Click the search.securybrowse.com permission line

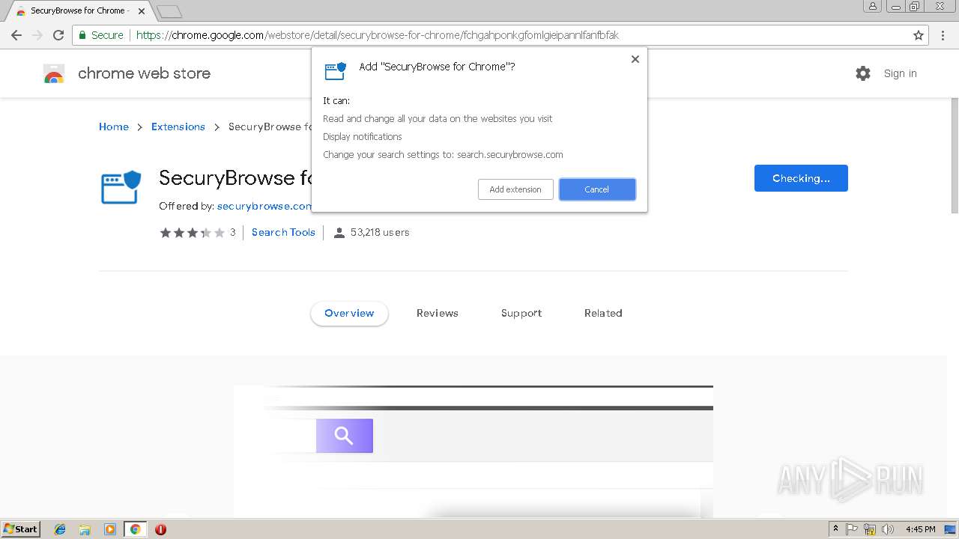[443, 155]
